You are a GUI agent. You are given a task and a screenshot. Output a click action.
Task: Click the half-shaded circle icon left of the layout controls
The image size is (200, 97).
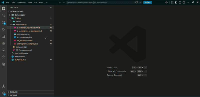(x=166, y=2)
